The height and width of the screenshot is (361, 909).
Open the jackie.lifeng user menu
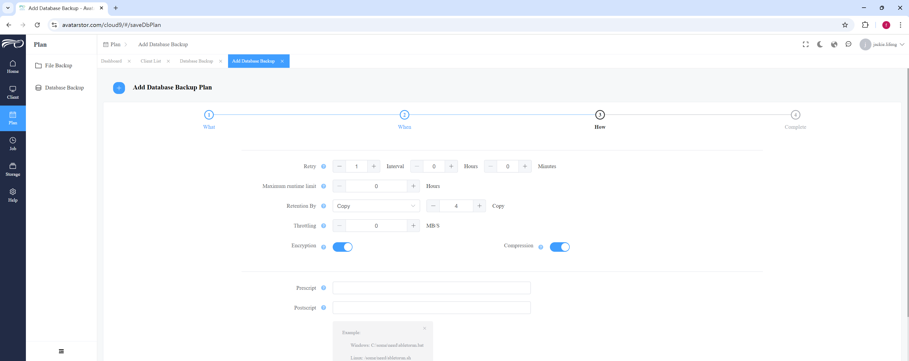tap(882, 44)
